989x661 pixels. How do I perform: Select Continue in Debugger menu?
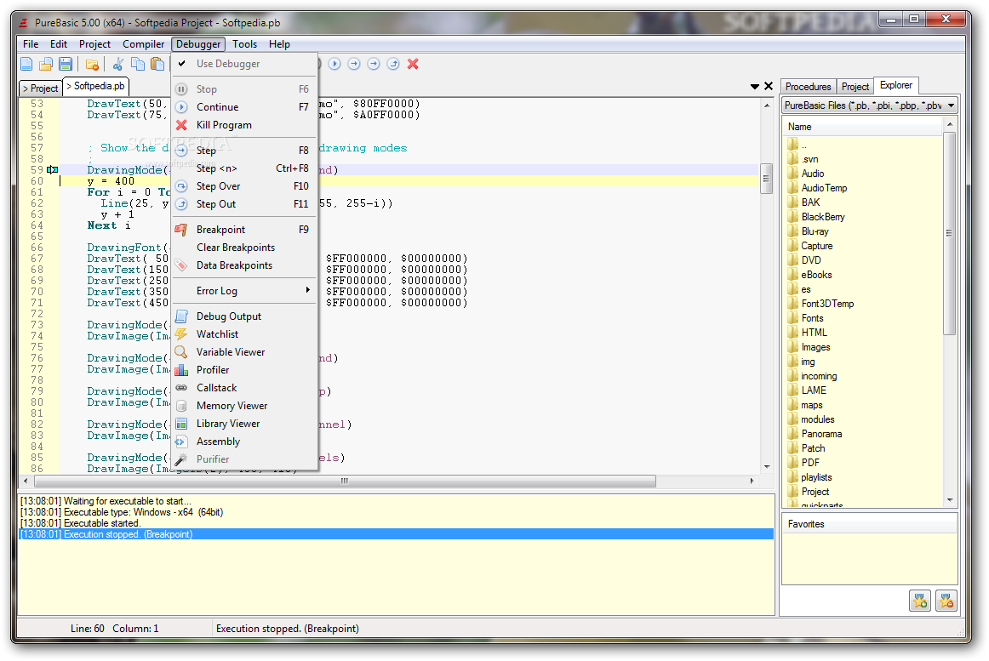click(x=245, y=107)
